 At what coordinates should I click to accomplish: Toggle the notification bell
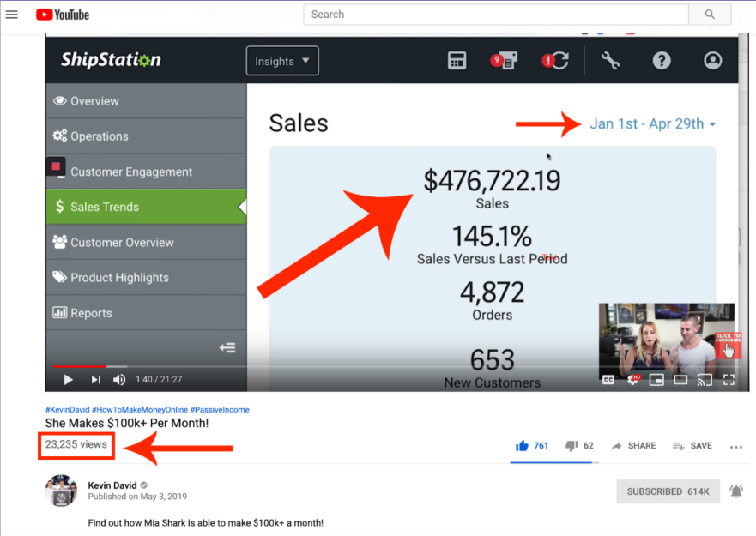tap(736, 491)
